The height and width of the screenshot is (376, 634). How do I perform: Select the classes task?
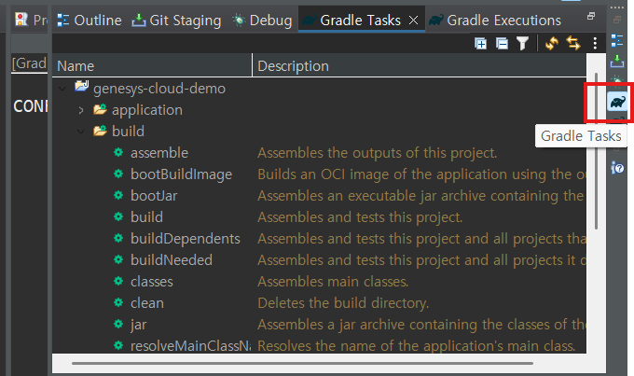[152, 282]
